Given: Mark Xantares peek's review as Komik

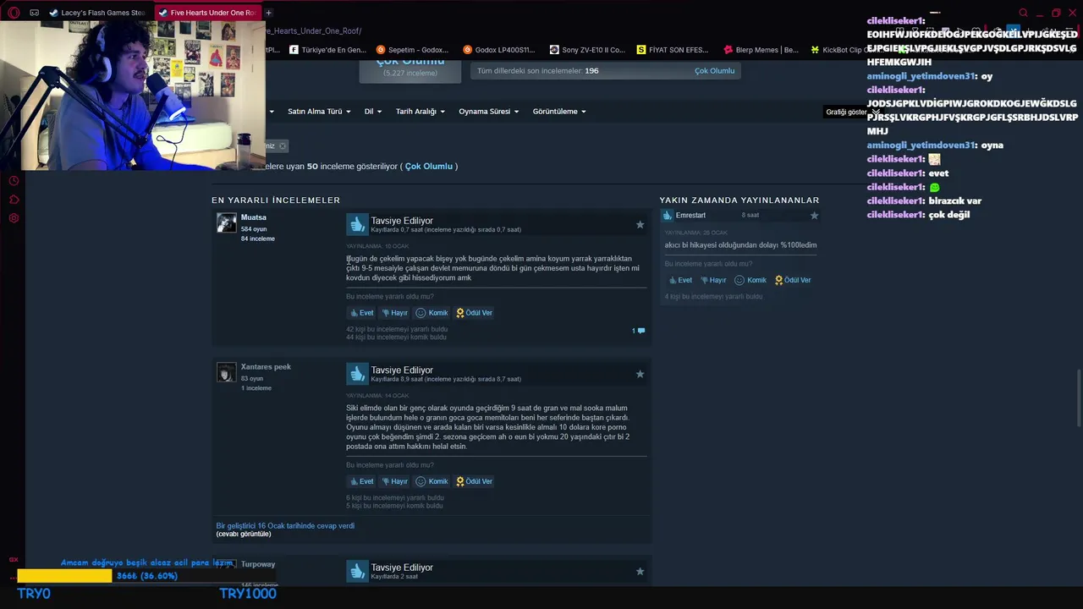Looking at the screenshot, I should [x=432, y=481].
